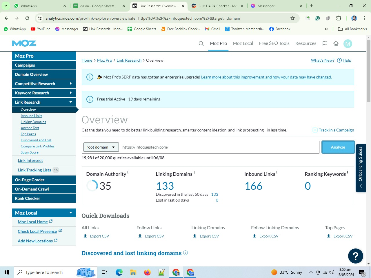Open On-Page Grader in the sidebar
The width and height of the screenshot is (371, 278).
[x=44, y=180]
